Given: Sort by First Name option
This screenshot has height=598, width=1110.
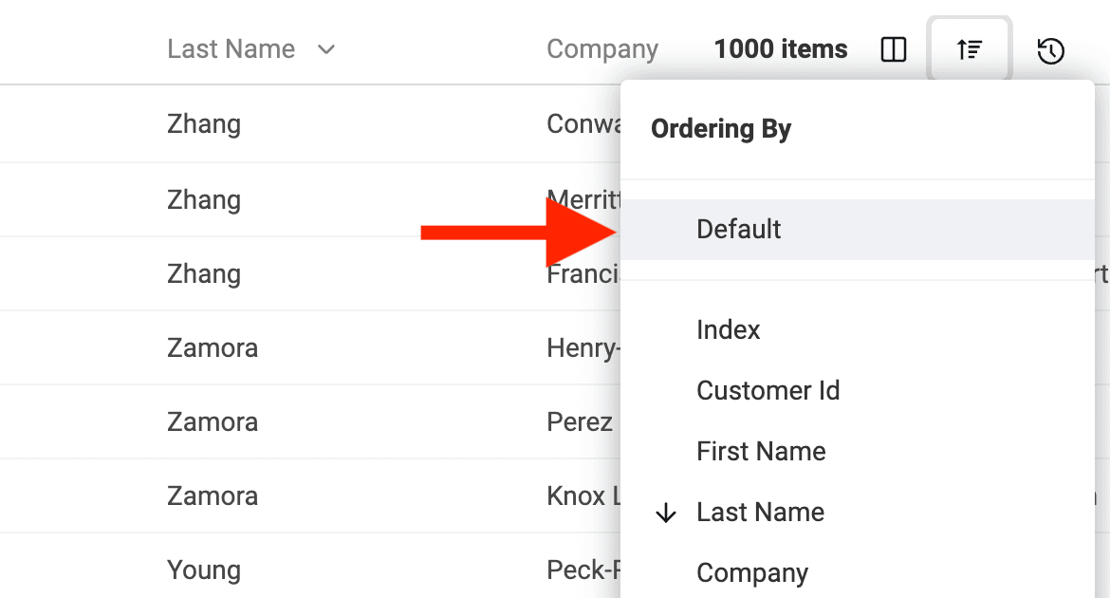Looking at the screenshot, I should [x=761, y=452].
